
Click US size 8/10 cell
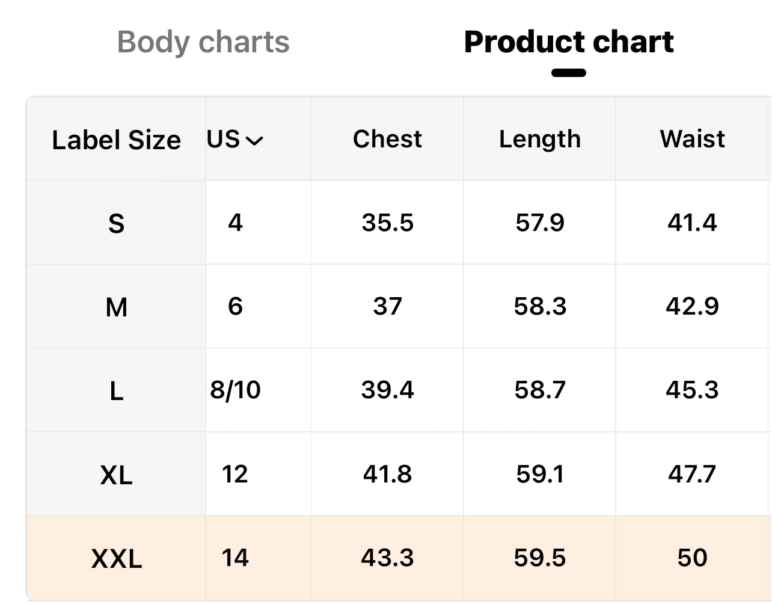(x=235, y=390)
